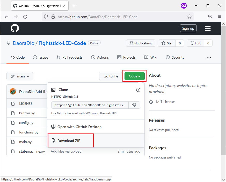
Task: Open the main branch dropdown
Action: (x=20, y=76)
